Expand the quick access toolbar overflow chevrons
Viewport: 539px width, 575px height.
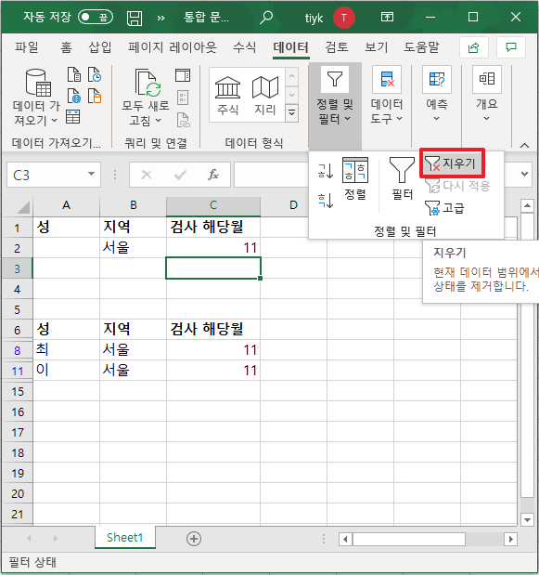coord(160,18)
